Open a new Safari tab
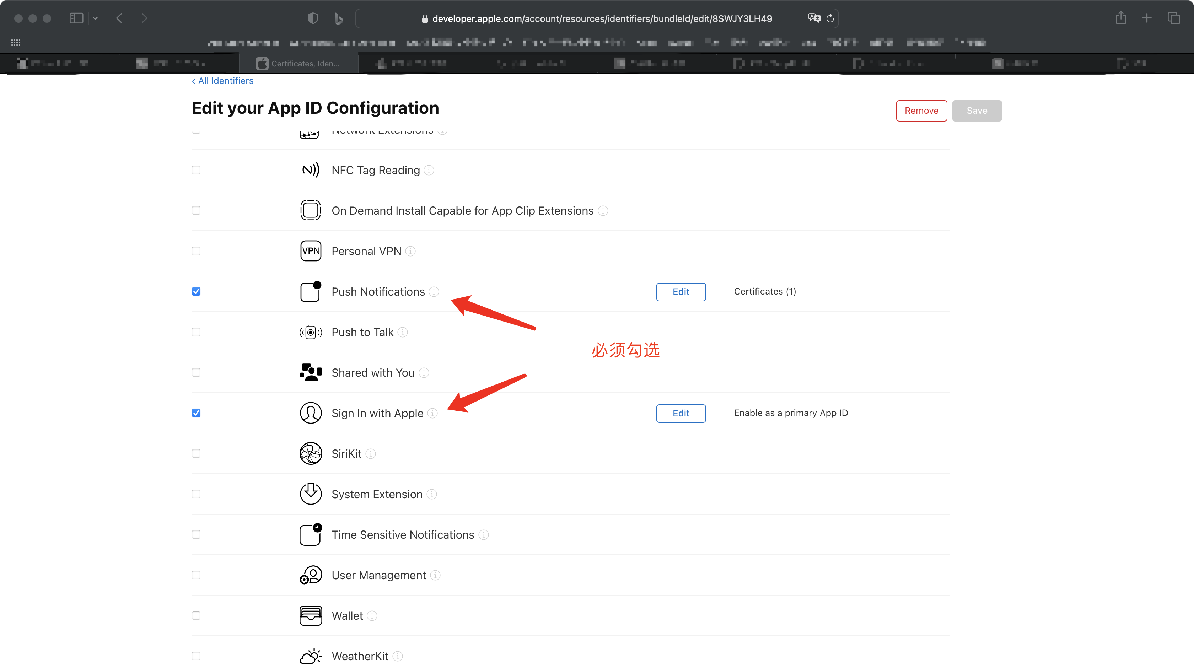The height and width of the screenshot is (668, 1194). click(1147, 18)
